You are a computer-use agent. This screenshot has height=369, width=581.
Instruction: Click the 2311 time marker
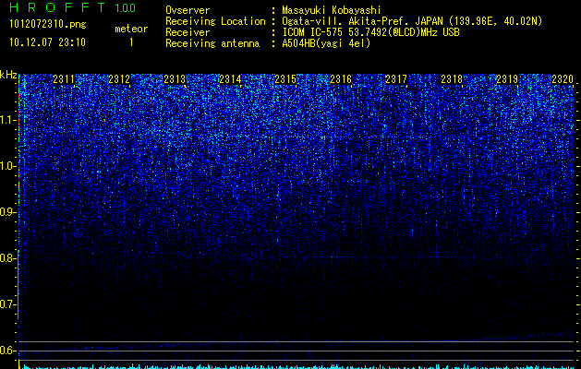click(64, 79)
